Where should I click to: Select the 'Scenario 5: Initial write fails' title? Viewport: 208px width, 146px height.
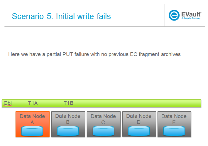point(61,16)
